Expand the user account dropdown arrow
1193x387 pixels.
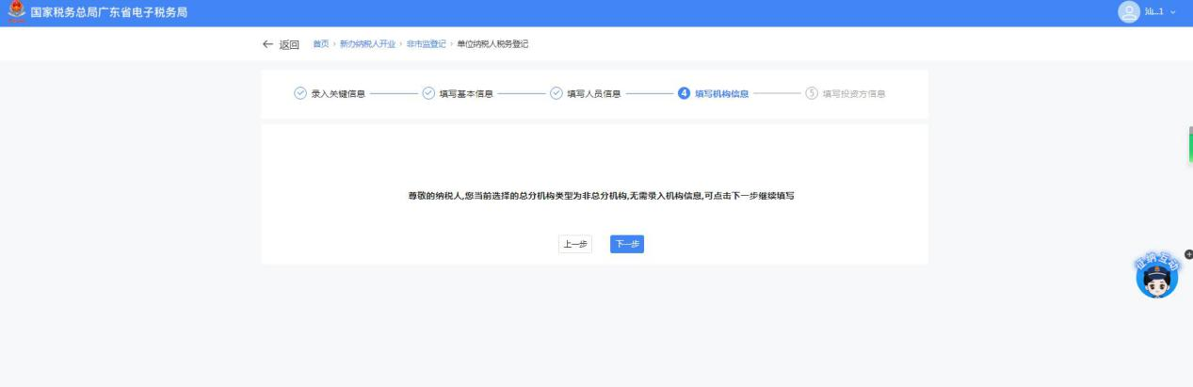[1173, 13]
